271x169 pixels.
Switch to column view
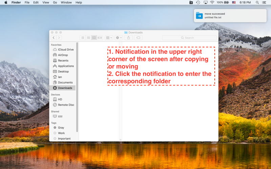point(94,38)
